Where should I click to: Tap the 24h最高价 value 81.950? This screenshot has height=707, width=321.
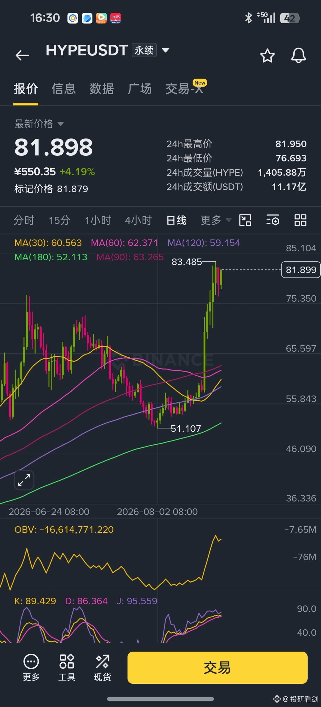click(291, 144)
